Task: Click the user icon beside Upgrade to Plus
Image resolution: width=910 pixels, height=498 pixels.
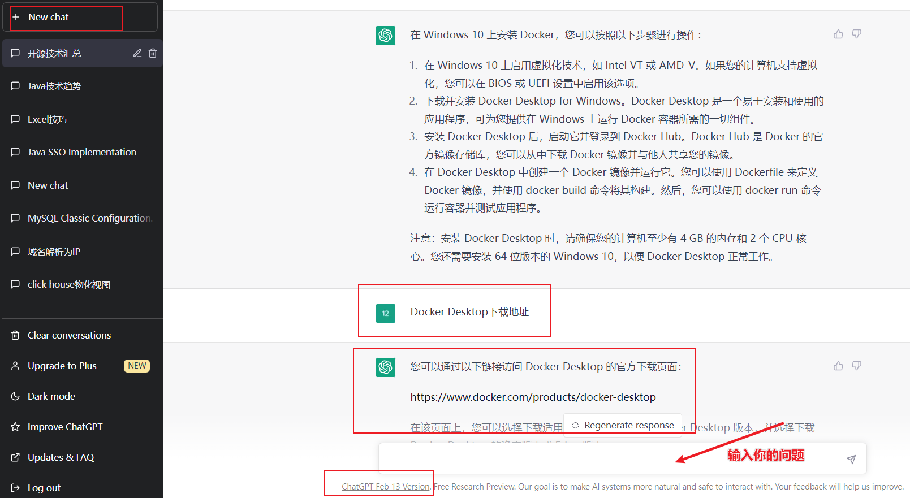Action: tap(15, 366)
